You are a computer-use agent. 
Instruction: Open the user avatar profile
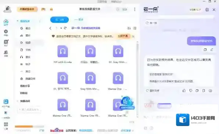(x=7, y=9)
